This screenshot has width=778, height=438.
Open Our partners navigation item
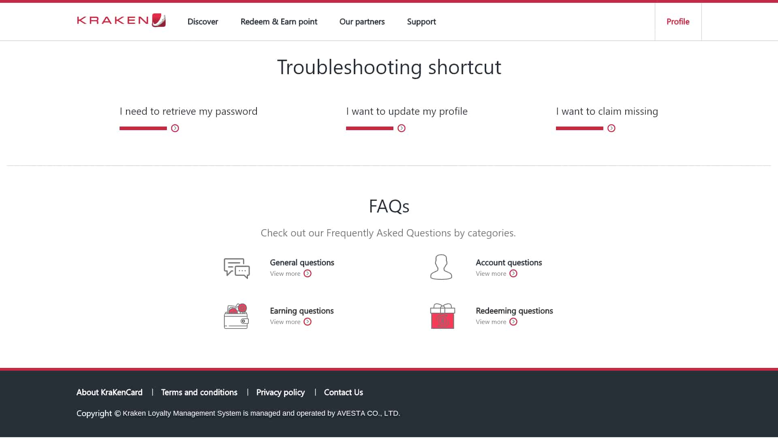362,21
